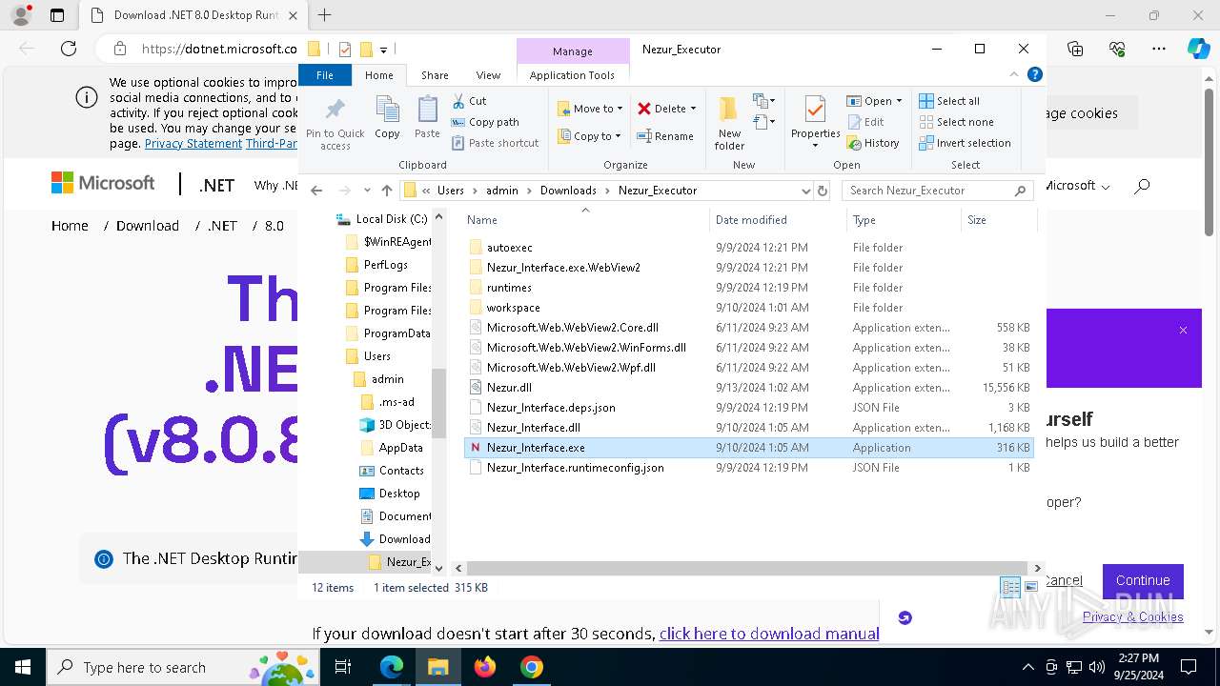Open the Windows Start menu
1220x686 pixels.
click(23, 667)
